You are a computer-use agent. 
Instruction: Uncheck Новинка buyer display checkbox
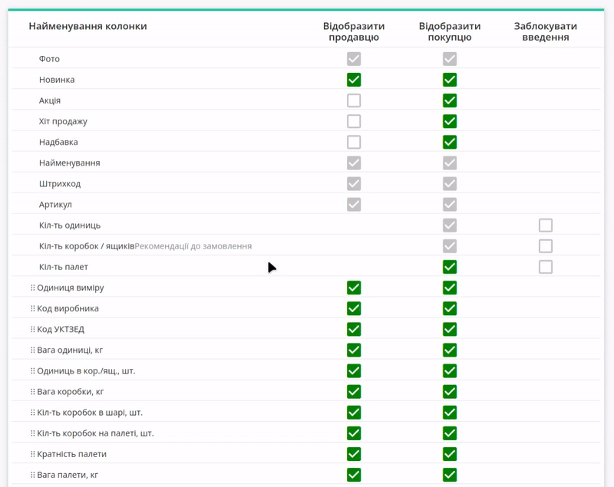tap(450, 80)
